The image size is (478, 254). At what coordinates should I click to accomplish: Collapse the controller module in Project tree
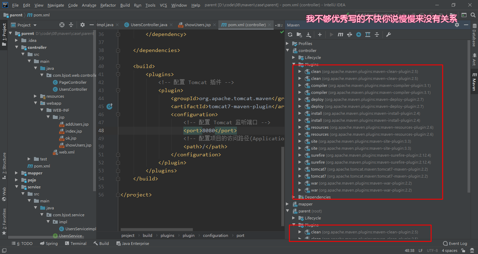pos(16,47)
